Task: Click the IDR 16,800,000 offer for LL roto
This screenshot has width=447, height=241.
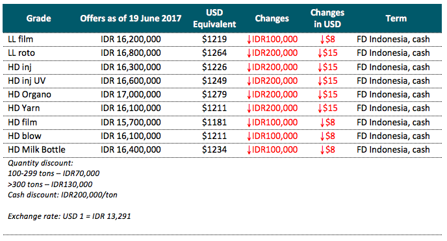Action: [x=131, y=53]
